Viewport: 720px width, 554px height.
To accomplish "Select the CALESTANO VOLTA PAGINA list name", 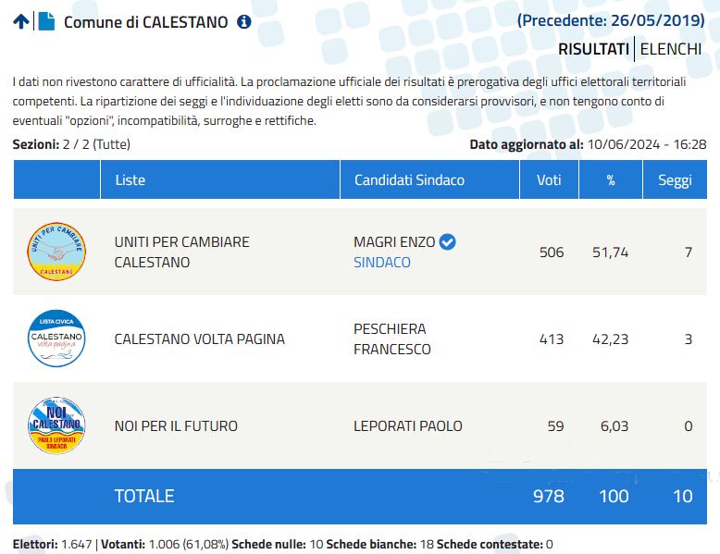I will point(199,339).
